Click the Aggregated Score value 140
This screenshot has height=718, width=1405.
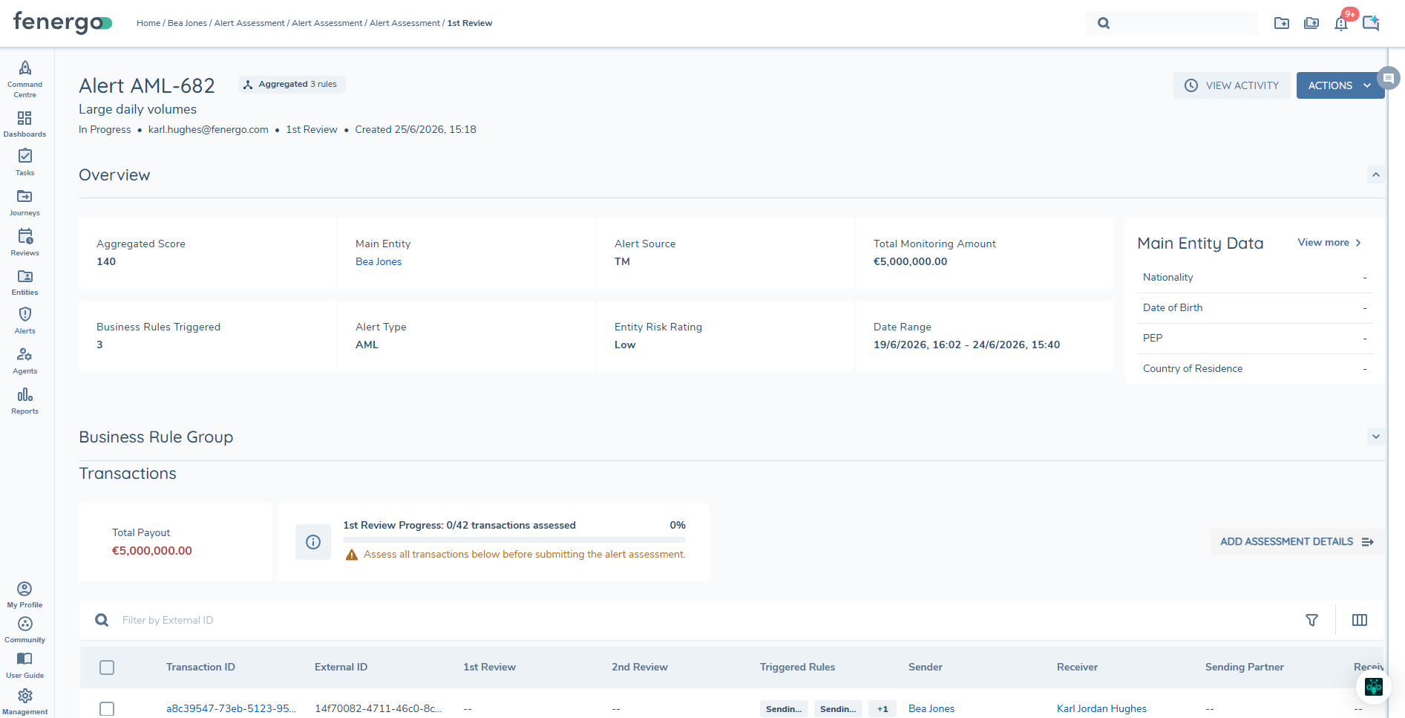[x=106, y=261]
